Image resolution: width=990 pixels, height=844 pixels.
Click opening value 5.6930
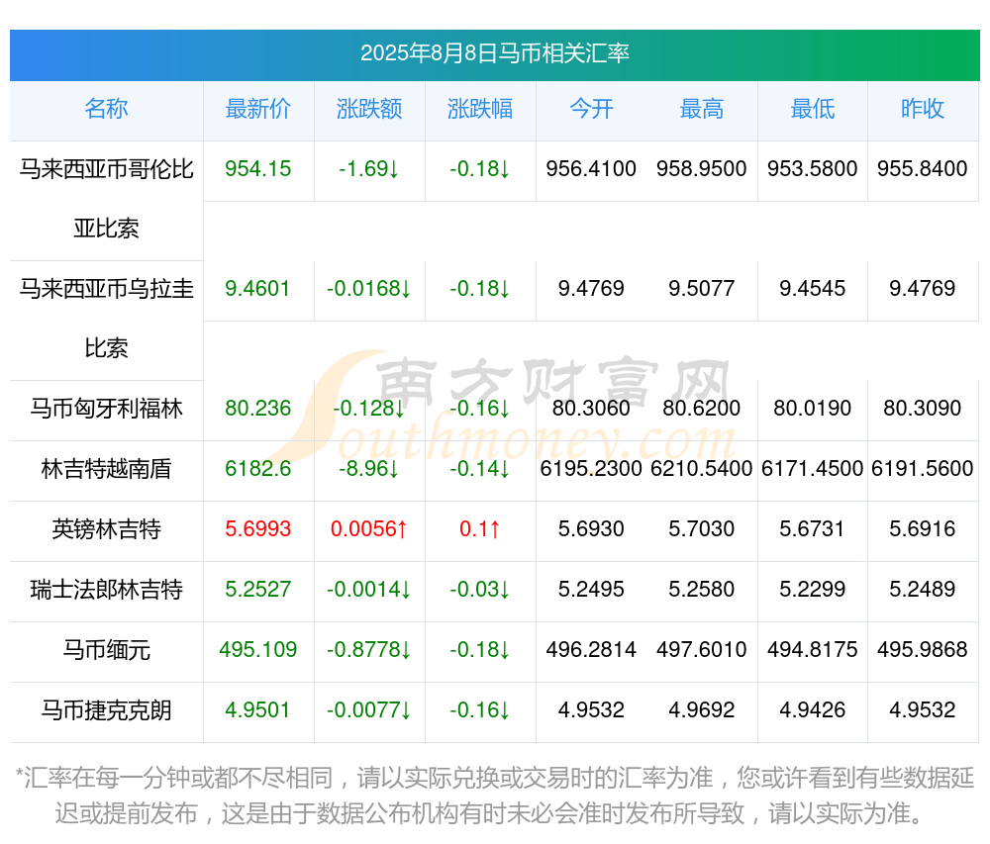[591, 529]
